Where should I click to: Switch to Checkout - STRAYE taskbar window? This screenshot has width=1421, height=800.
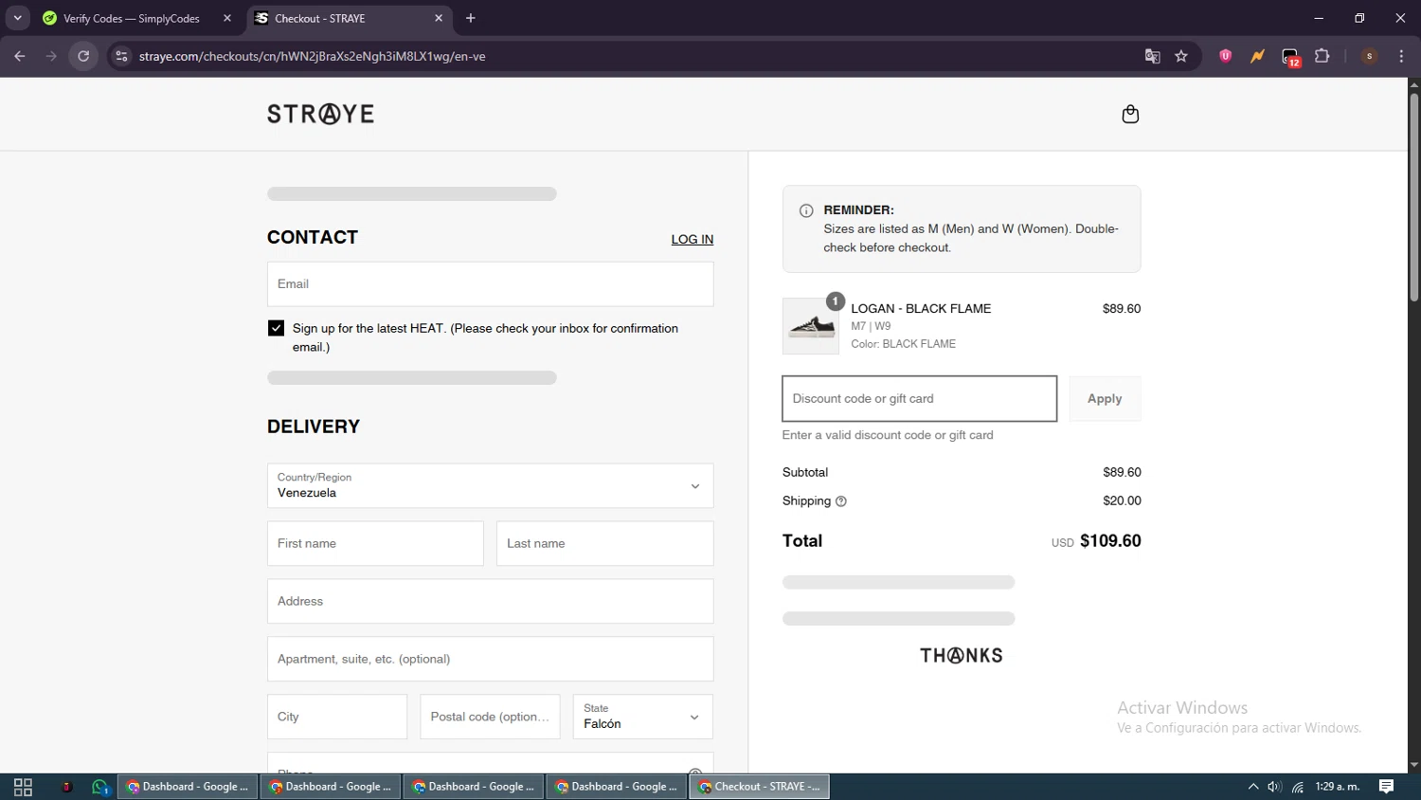point(760,787)
